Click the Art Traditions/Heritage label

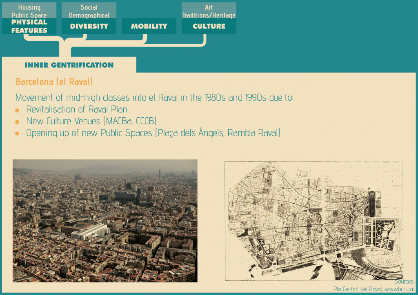209,11
